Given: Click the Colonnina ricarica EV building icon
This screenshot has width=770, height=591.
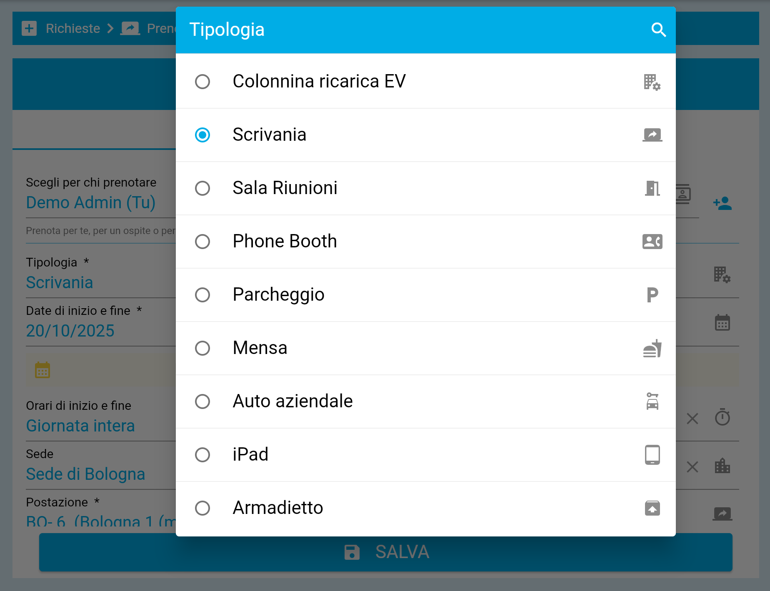Looking at the screenshot, I should (652, 82).
